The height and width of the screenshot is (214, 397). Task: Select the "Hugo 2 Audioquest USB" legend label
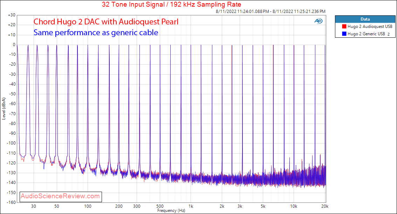[370, 27]
